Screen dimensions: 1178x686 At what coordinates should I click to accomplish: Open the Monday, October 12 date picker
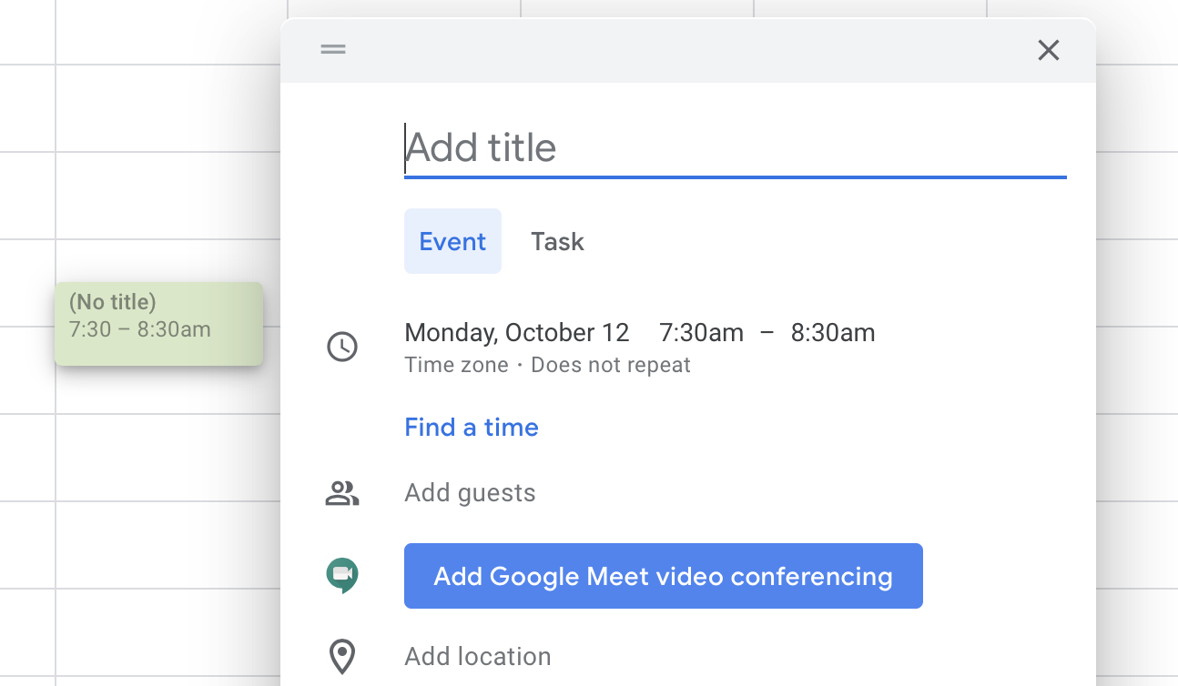point(517,333)
